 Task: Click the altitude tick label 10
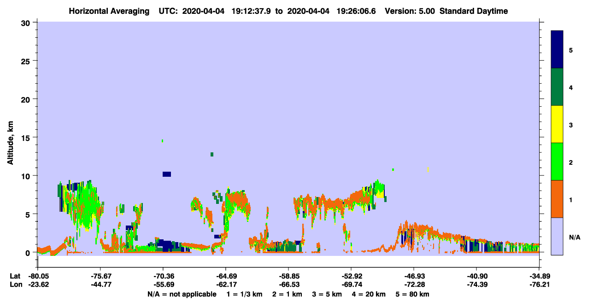[26, 176]
